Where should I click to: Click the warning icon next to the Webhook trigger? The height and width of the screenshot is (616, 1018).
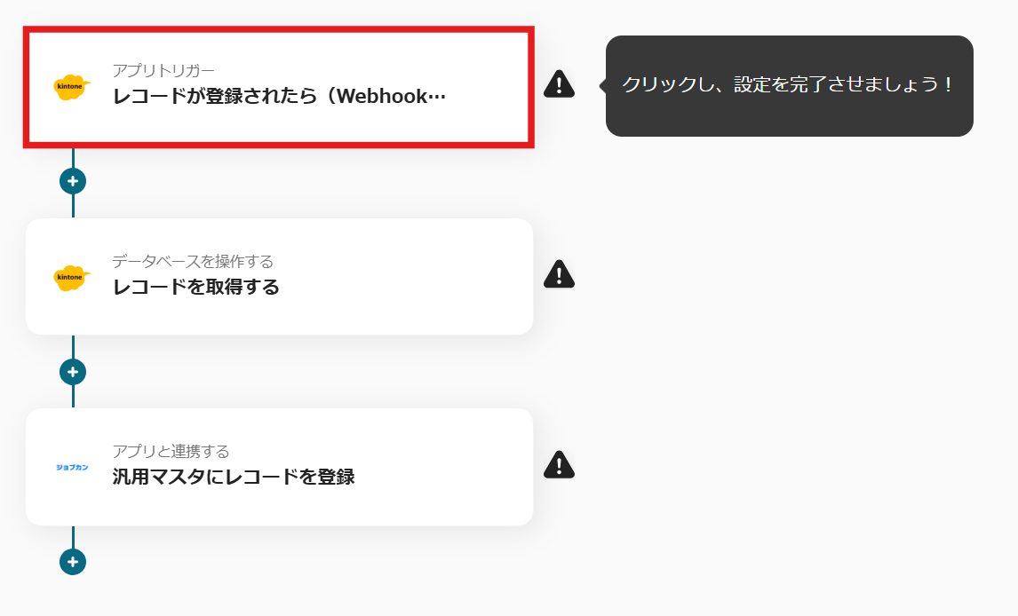559,83
